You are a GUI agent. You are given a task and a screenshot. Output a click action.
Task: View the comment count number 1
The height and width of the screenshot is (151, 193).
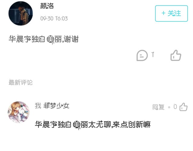tap(153, 55)
